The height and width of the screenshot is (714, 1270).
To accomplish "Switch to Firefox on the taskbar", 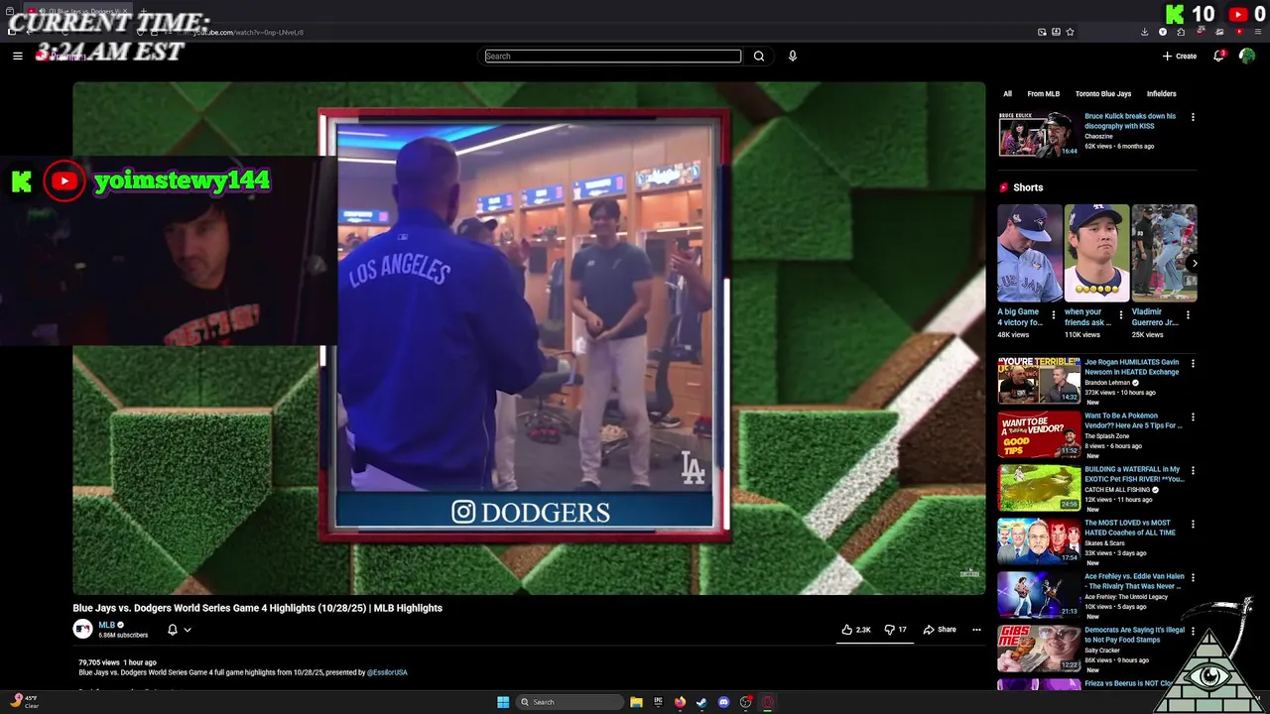I will pyautogui.click(x=680, y=702).
